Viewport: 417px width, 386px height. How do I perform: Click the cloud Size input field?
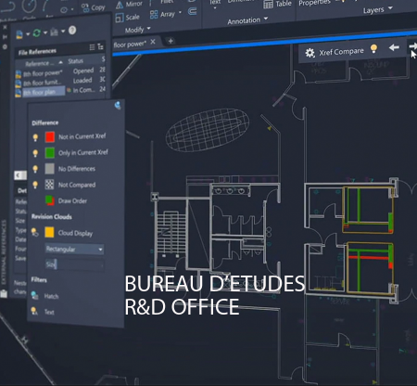(74, 264)
